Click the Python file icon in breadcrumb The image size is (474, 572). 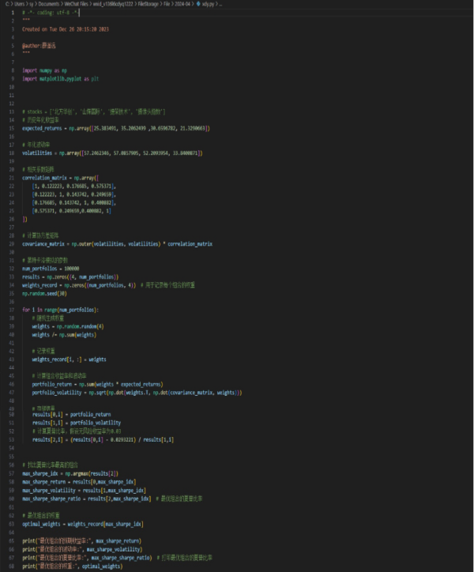click(198, 4)
